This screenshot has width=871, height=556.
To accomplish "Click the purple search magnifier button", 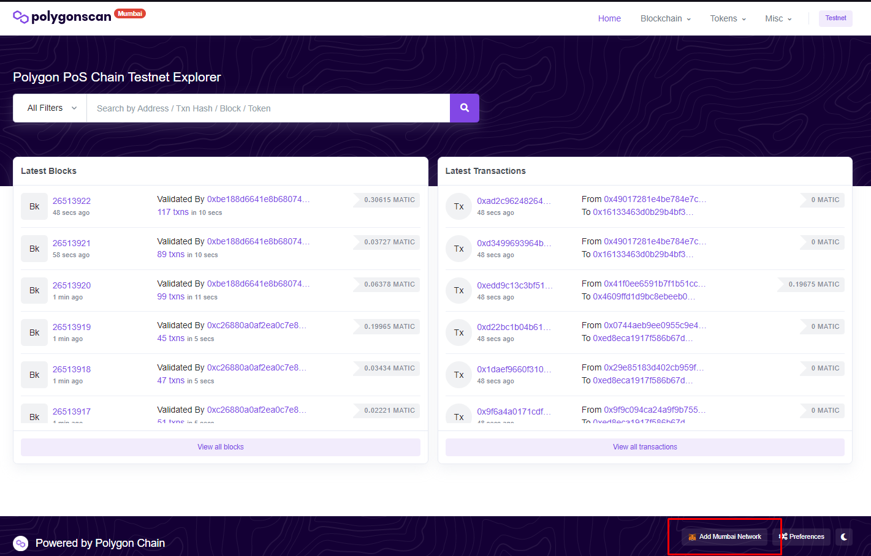I will [x=465, y=108].
